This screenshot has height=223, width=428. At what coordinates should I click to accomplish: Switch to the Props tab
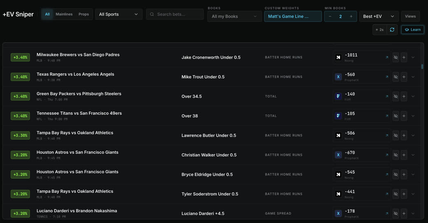[x=84, y=14]
